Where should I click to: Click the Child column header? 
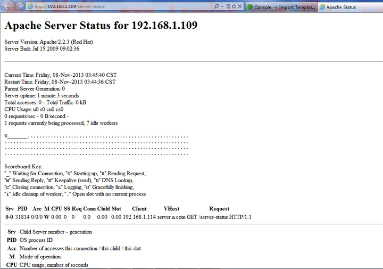[x=103, y=209]
